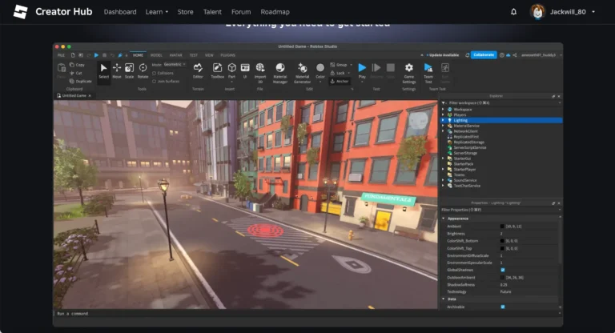Viewport: 615px width, 333px height.
Task: Toggle the GlobalShadows checkbox
Action: click(x=503, y=270)
